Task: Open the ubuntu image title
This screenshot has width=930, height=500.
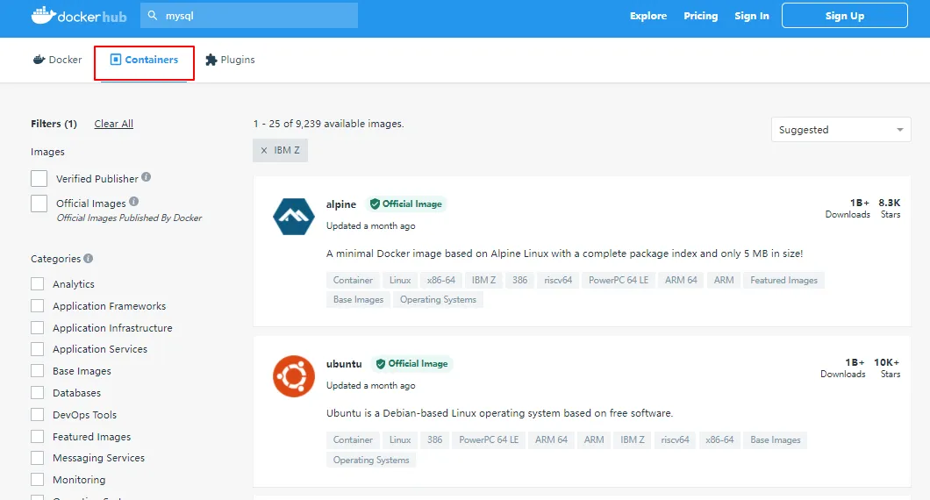Action: (x=344, y=363)
